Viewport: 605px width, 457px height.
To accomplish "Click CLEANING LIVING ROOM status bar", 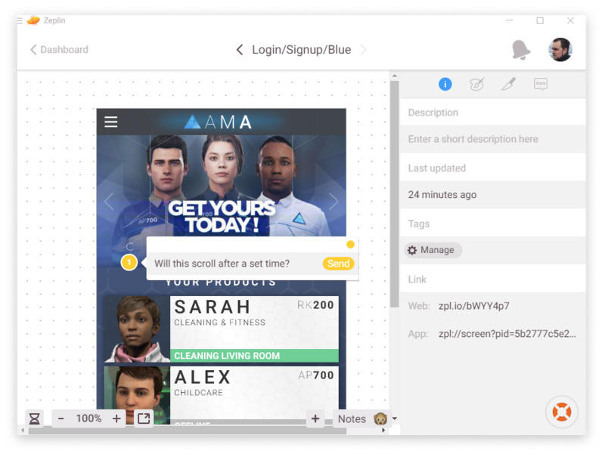I will [x=254, y=356].
